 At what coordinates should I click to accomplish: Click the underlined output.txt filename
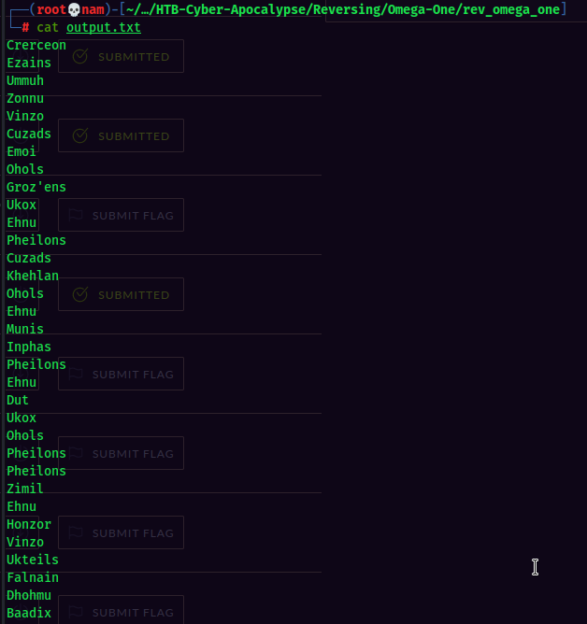(104, 27)
